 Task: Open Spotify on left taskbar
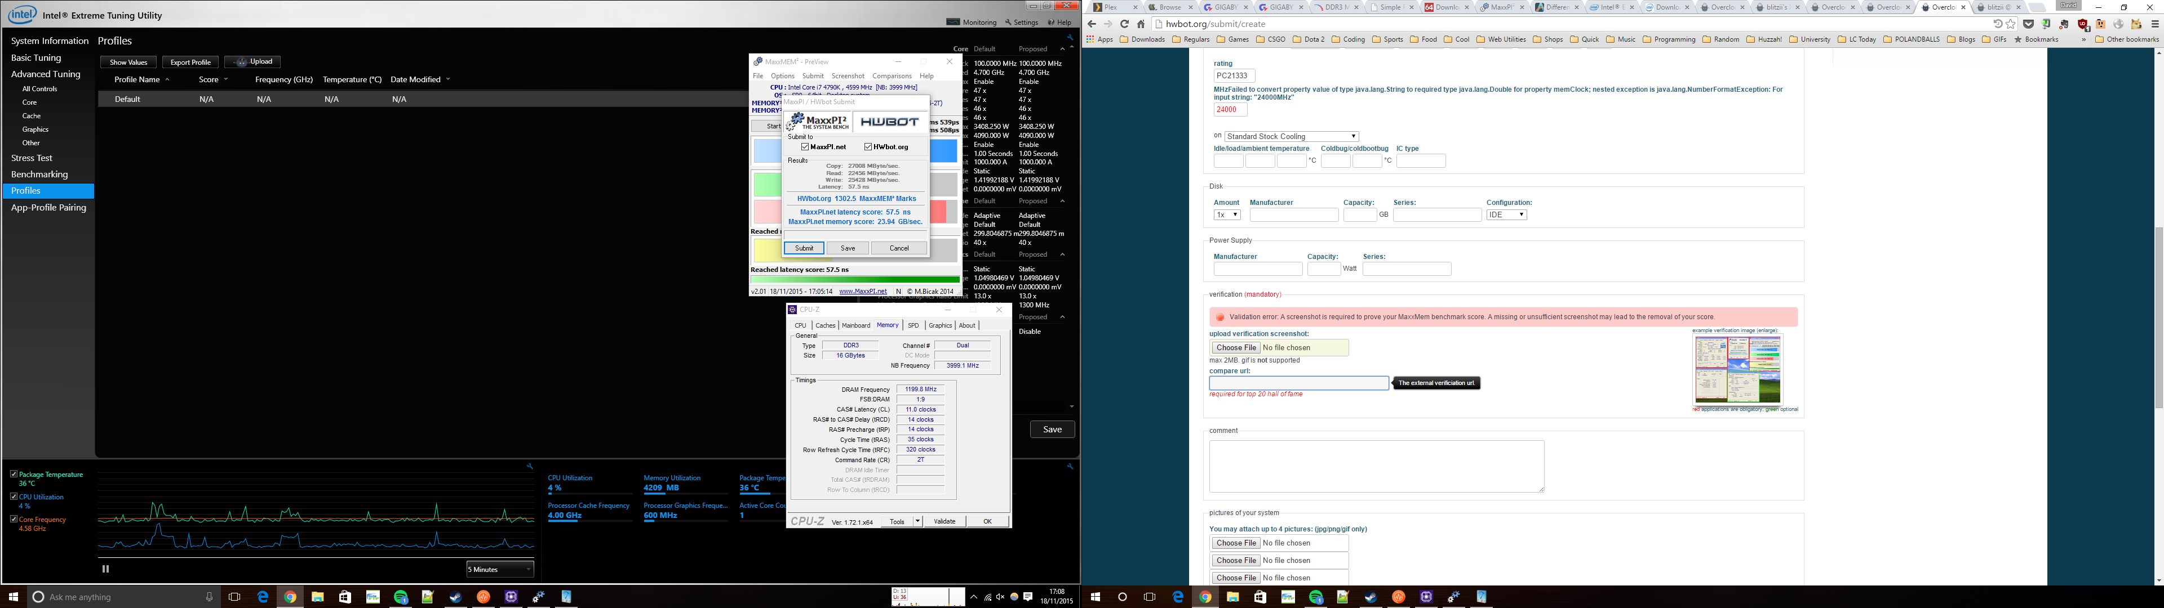tap(401, 597)
